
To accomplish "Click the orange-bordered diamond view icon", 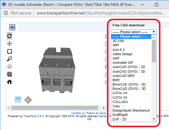I will click(x=28, y=100).
